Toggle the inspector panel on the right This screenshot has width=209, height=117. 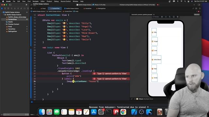click(199, 5)
